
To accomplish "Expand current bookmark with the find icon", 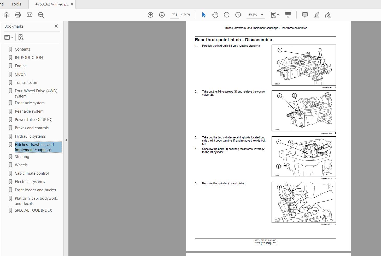I will point(21,37).
